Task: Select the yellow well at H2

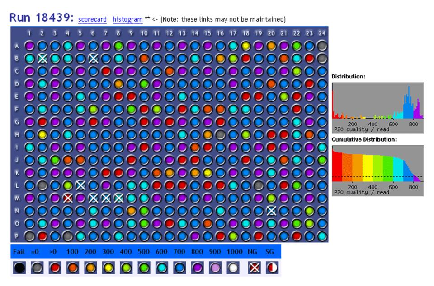Action: pyautogui.click(x=42, y=135)
